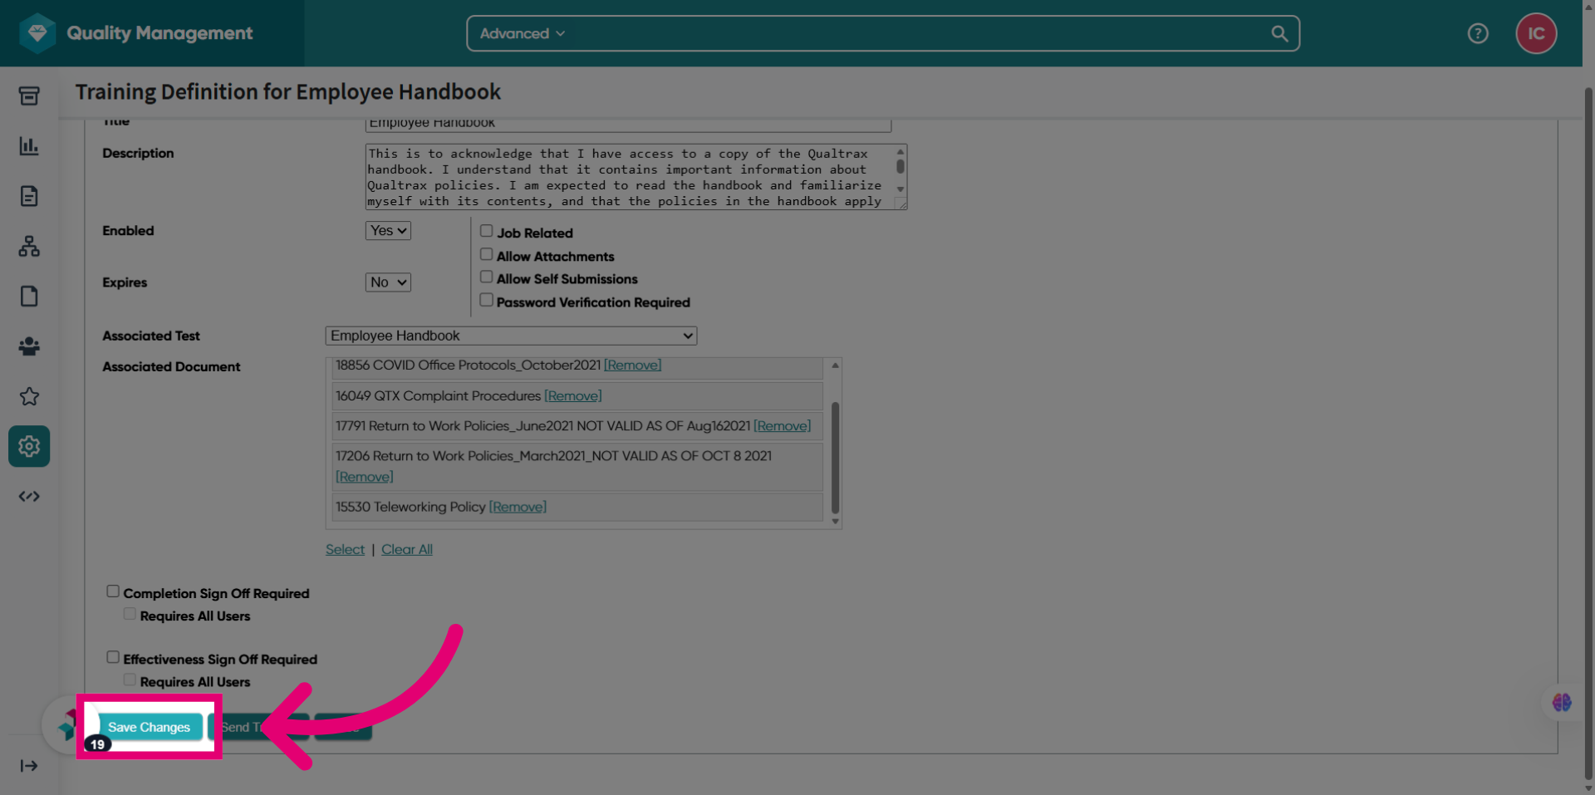Tick Password Verification Required checkbox
This screenshot has height=795, width=1595.
pyautogui.click(x=487, y=300)
